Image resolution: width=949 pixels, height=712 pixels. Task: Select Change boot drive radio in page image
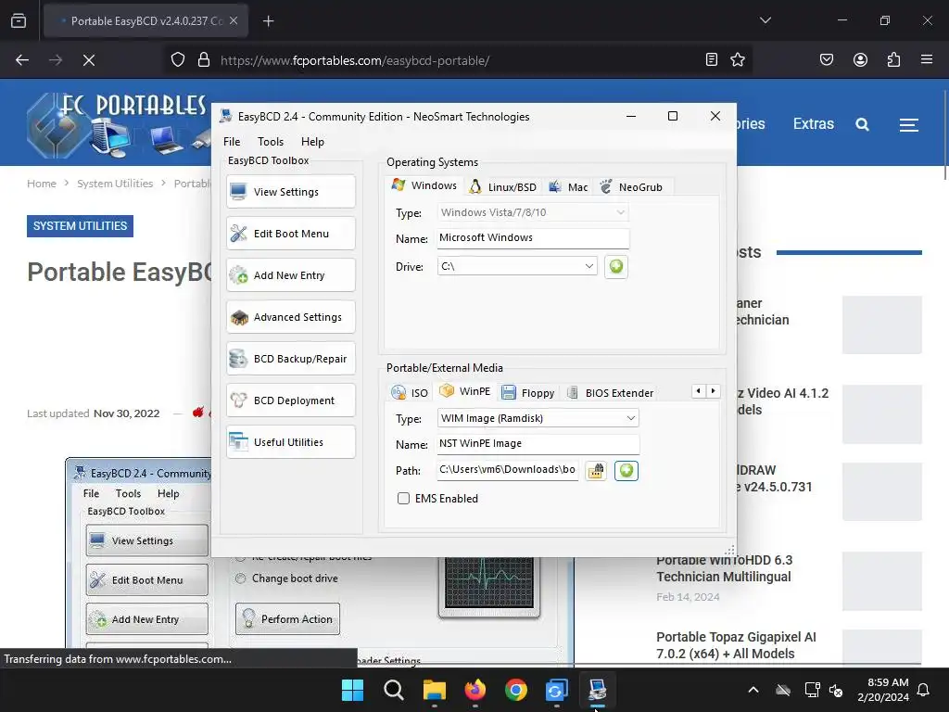point(240,578)
